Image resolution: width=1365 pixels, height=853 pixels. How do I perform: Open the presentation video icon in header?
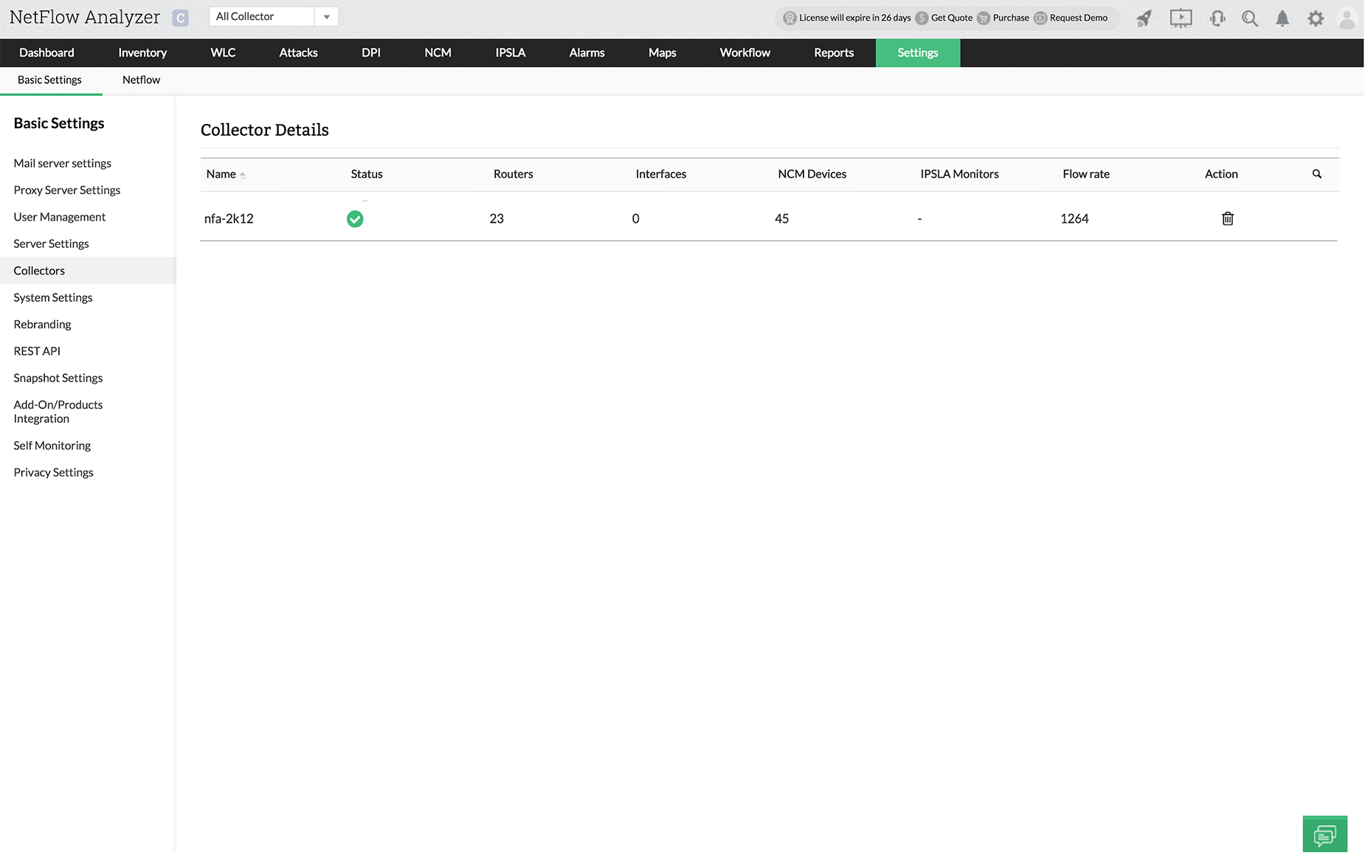1181,18
